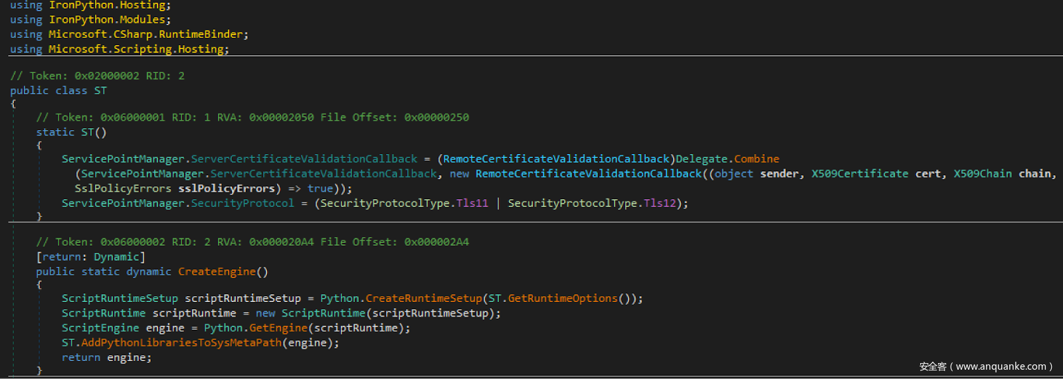Click the ST class name in declaration
The height and width of the screenshot is (379, 1063).
[100, 91]
